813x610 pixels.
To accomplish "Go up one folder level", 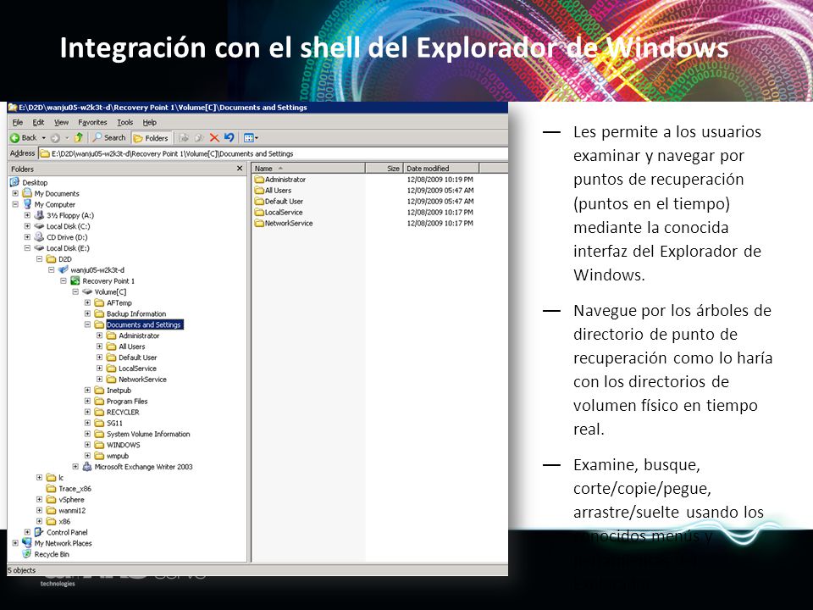I will click(x=79, y=137).
